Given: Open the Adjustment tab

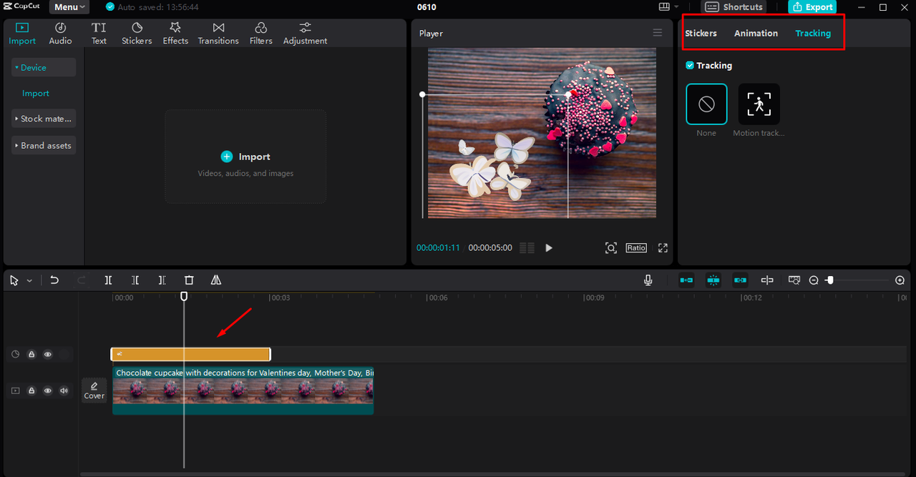Looking at the screenshot, I should 305,34.
